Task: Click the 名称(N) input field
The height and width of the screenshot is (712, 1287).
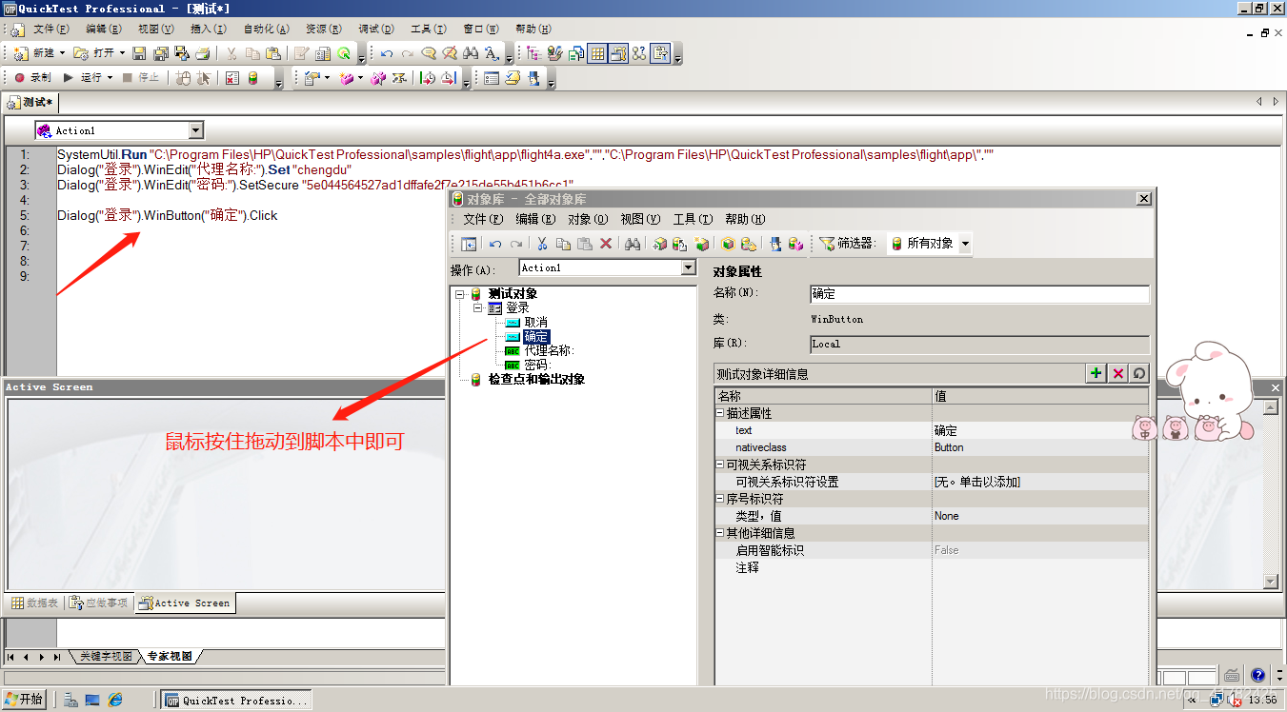Action: tap(979, 294)
